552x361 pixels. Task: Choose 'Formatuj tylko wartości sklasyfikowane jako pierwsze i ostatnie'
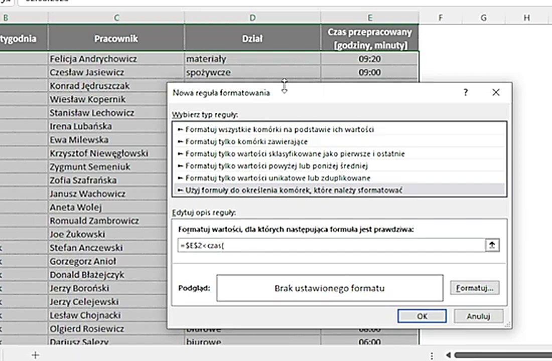(295, 153)
